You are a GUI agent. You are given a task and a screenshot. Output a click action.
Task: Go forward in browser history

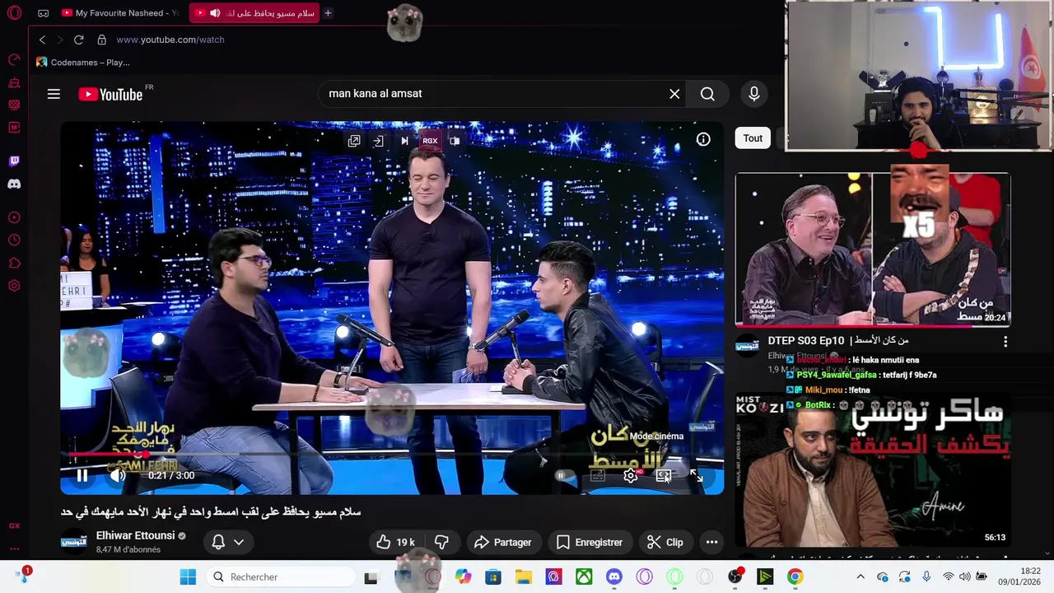point(60,40)
